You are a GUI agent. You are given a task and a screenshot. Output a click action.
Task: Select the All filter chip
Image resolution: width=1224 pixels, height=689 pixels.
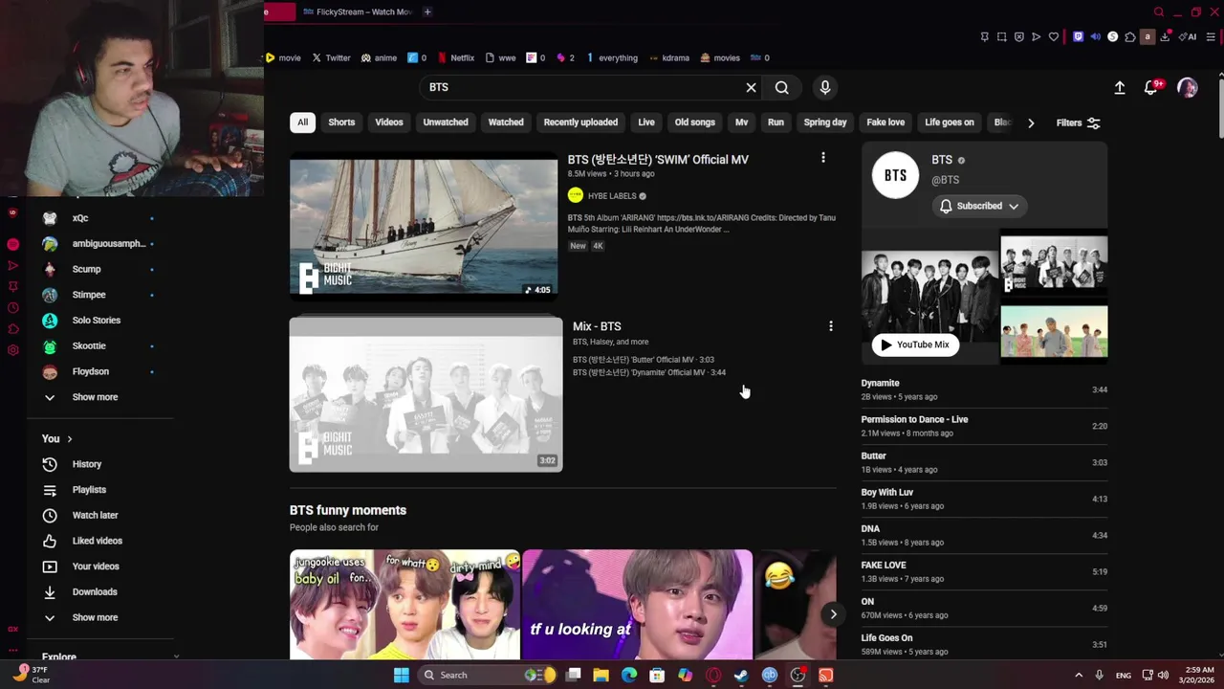302,122
